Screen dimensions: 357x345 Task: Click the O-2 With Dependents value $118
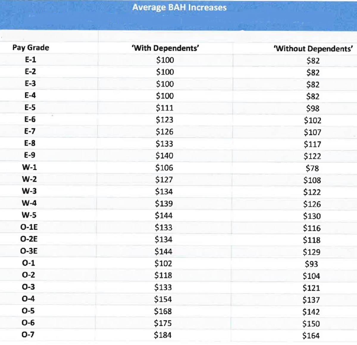click(x=163, y=275)
